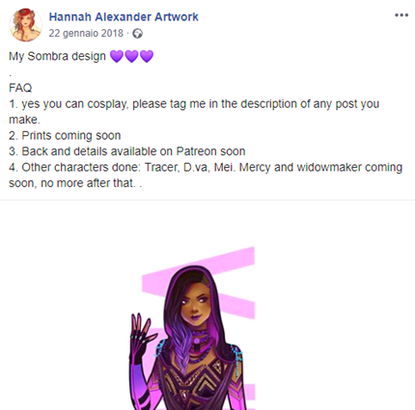Viewport: 415px width, 410px height.
Task: Click the 'Back and details available on Patreon' line
Action: click(x=127, y=151)
